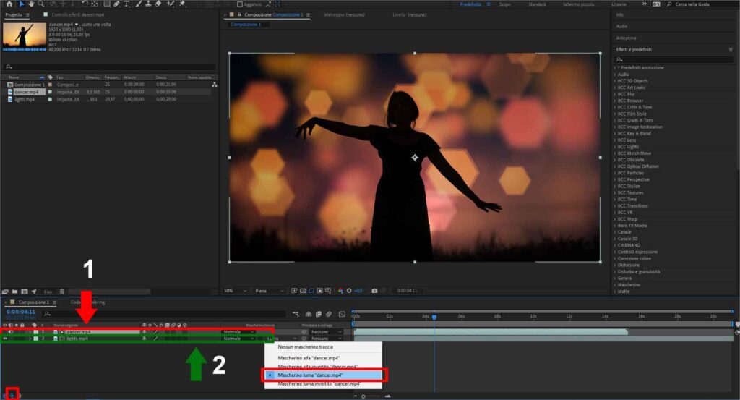Open the graph editor icon
740x400 pixels.
(342, 314)
